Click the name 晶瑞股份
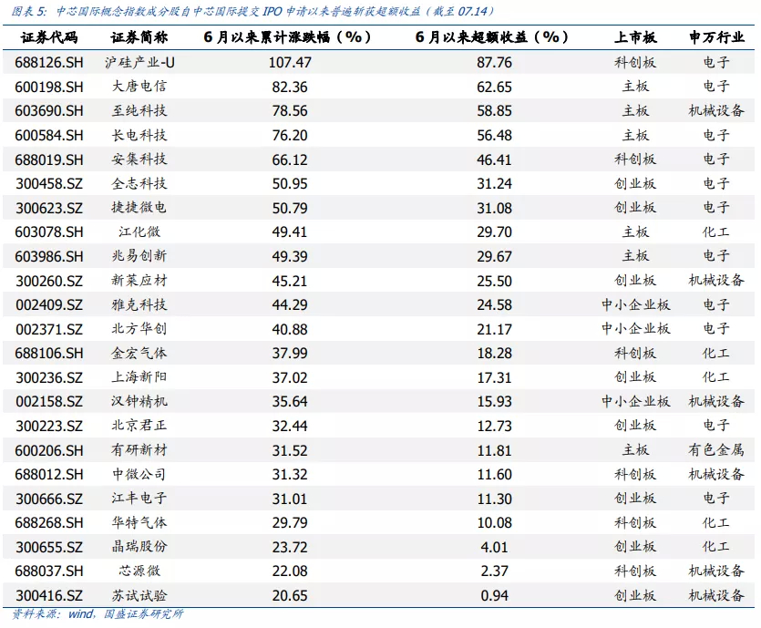 [139, 547]
